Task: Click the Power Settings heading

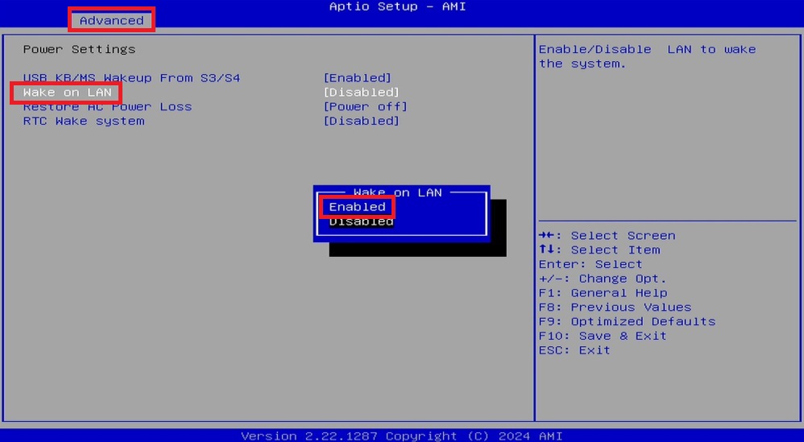Action: (x=80, y=49)
